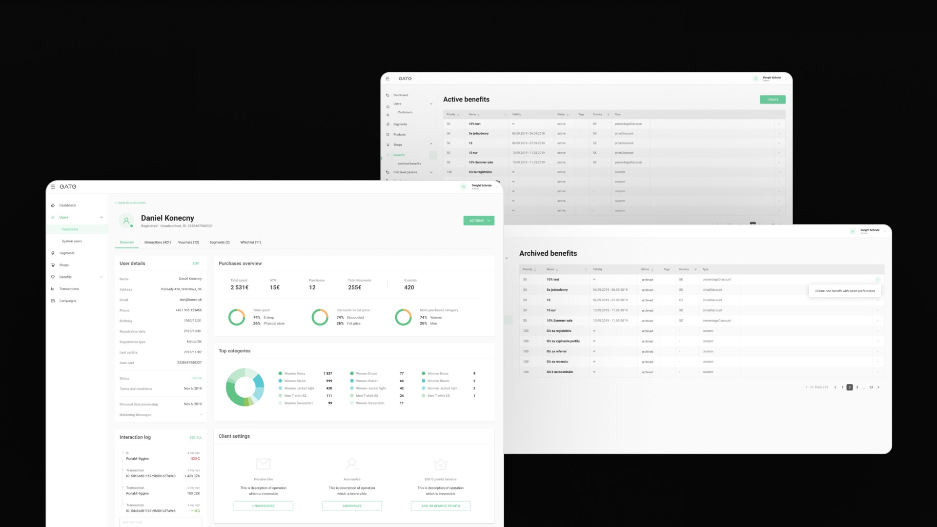Select the Dashboard icon in the sidebar

(x=54, y=205)
